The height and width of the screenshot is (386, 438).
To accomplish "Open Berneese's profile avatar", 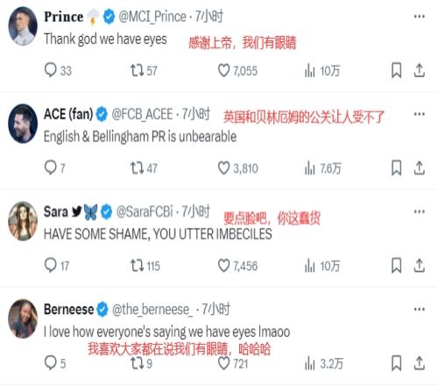I will [x=23, y=318].
